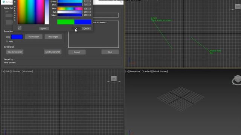Click the Hue value stepper arrows
The image size is (241, 135).
90,9
